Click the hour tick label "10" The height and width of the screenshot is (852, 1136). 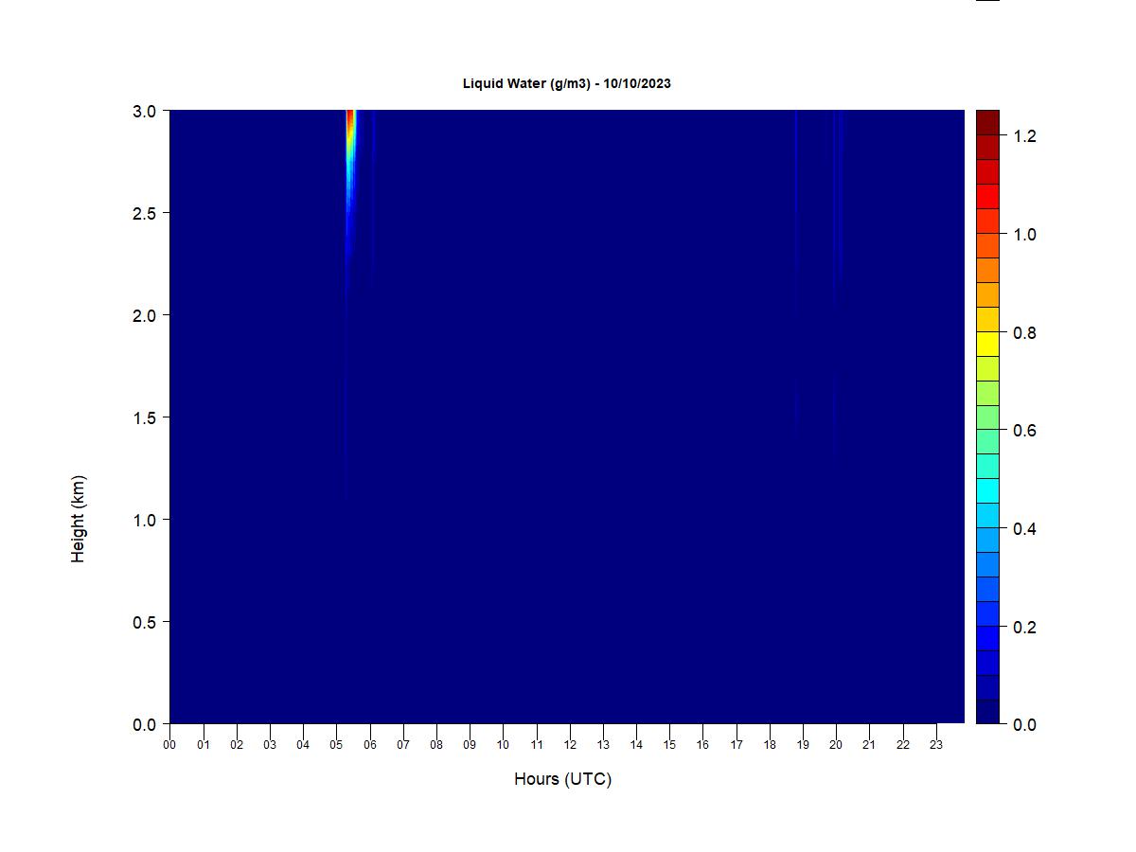503,745
